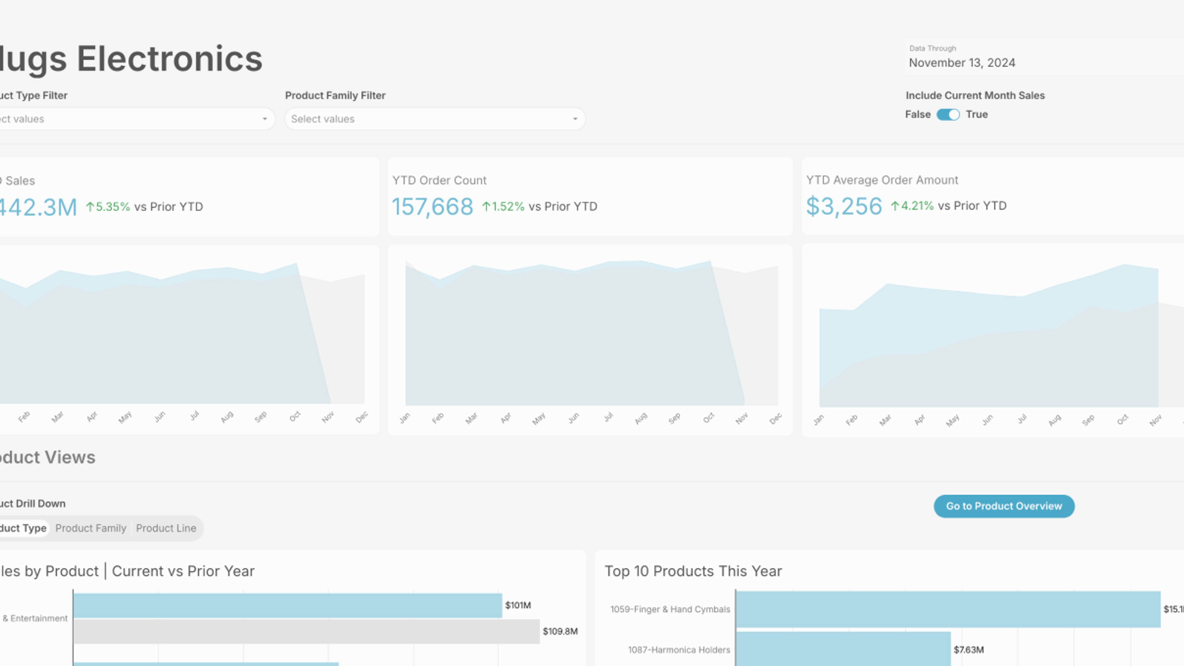The image size is (1184, 666).
Task: Click the 1087-Harmonica Holders label
Action: [x=679, y=649]
